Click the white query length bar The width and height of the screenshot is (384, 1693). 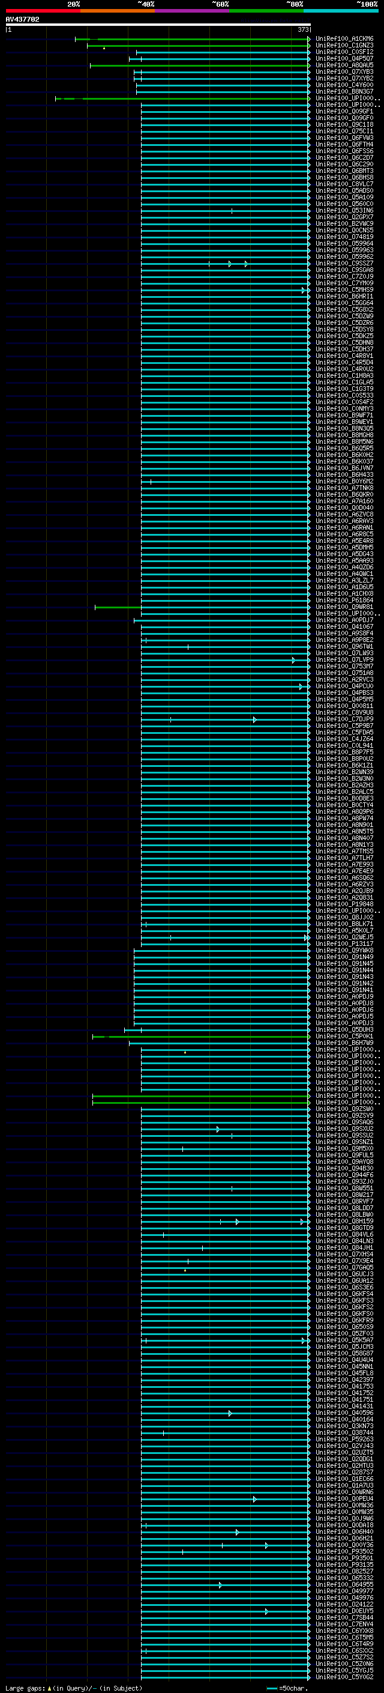point(158,25)
